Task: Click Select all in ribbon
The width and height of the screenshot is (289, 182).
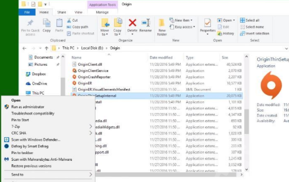Action: pos(250,20)
